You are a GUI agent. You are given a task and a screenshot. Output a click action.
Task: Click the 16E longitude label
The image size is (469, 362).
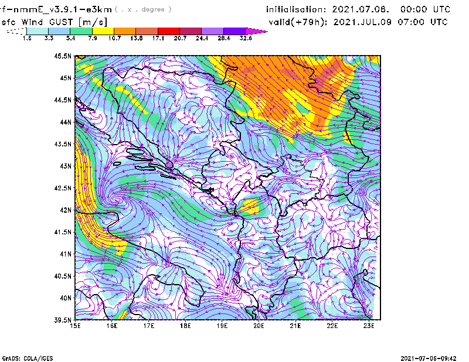coord(112,326)
